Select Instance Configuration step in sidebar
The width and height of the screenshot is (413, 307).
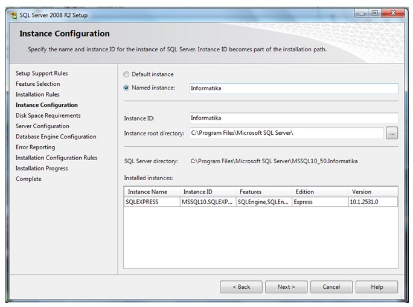coord(46,105)
